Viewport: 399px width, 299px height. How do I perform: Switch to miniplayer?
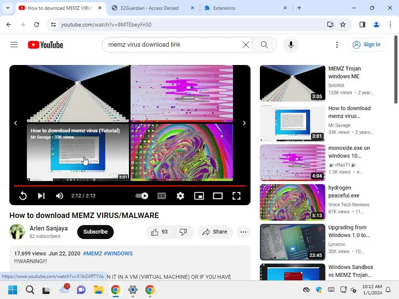[199, 196]
